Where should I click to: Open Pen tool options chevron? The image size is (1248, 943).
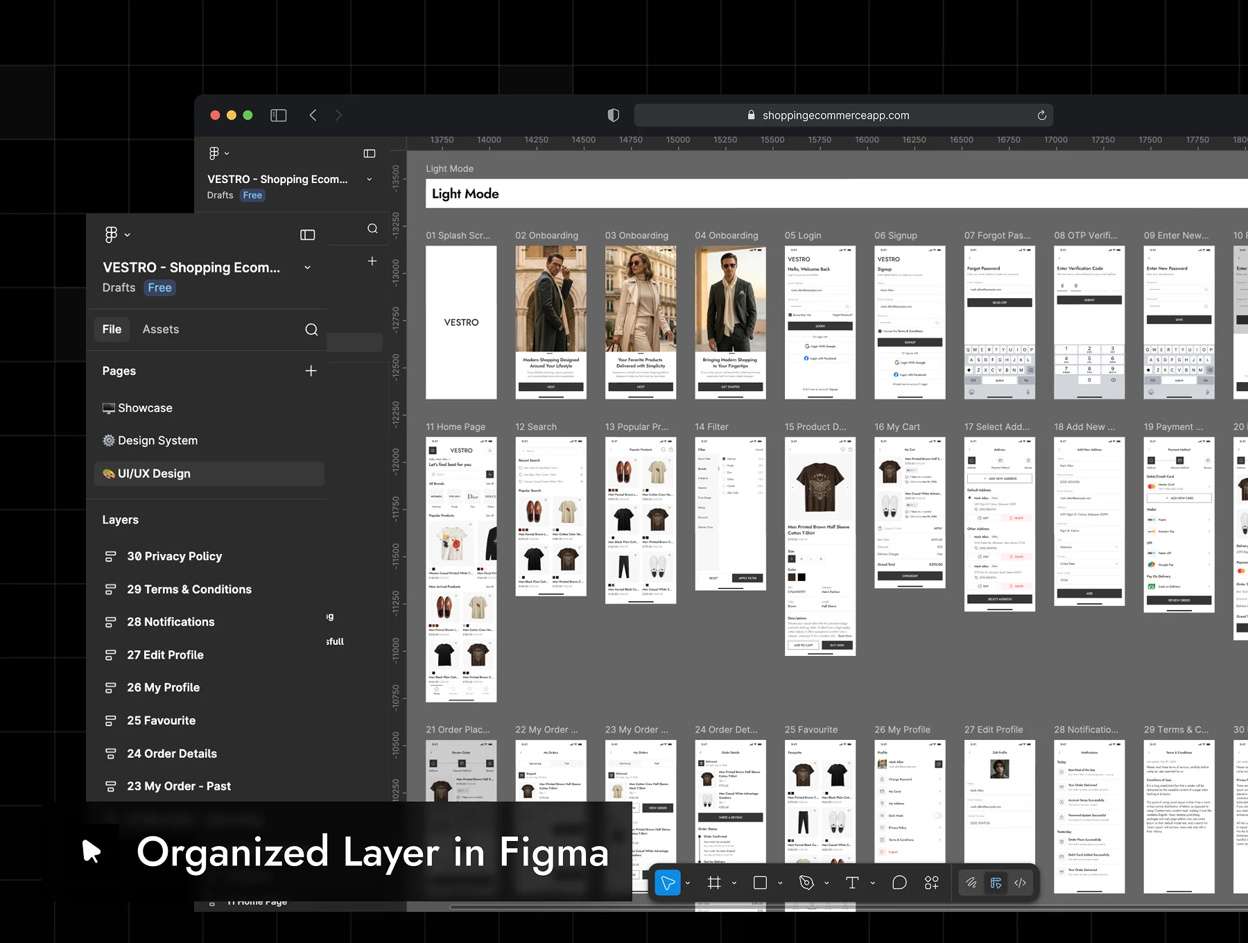(x=826, y=883)
